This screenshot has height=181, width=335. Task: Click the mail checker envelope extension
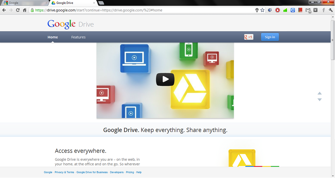click(308, 10)
